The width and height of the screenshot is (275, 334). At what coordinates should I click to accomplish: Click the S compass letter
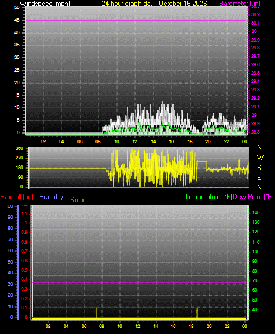(x=259, y=168)
